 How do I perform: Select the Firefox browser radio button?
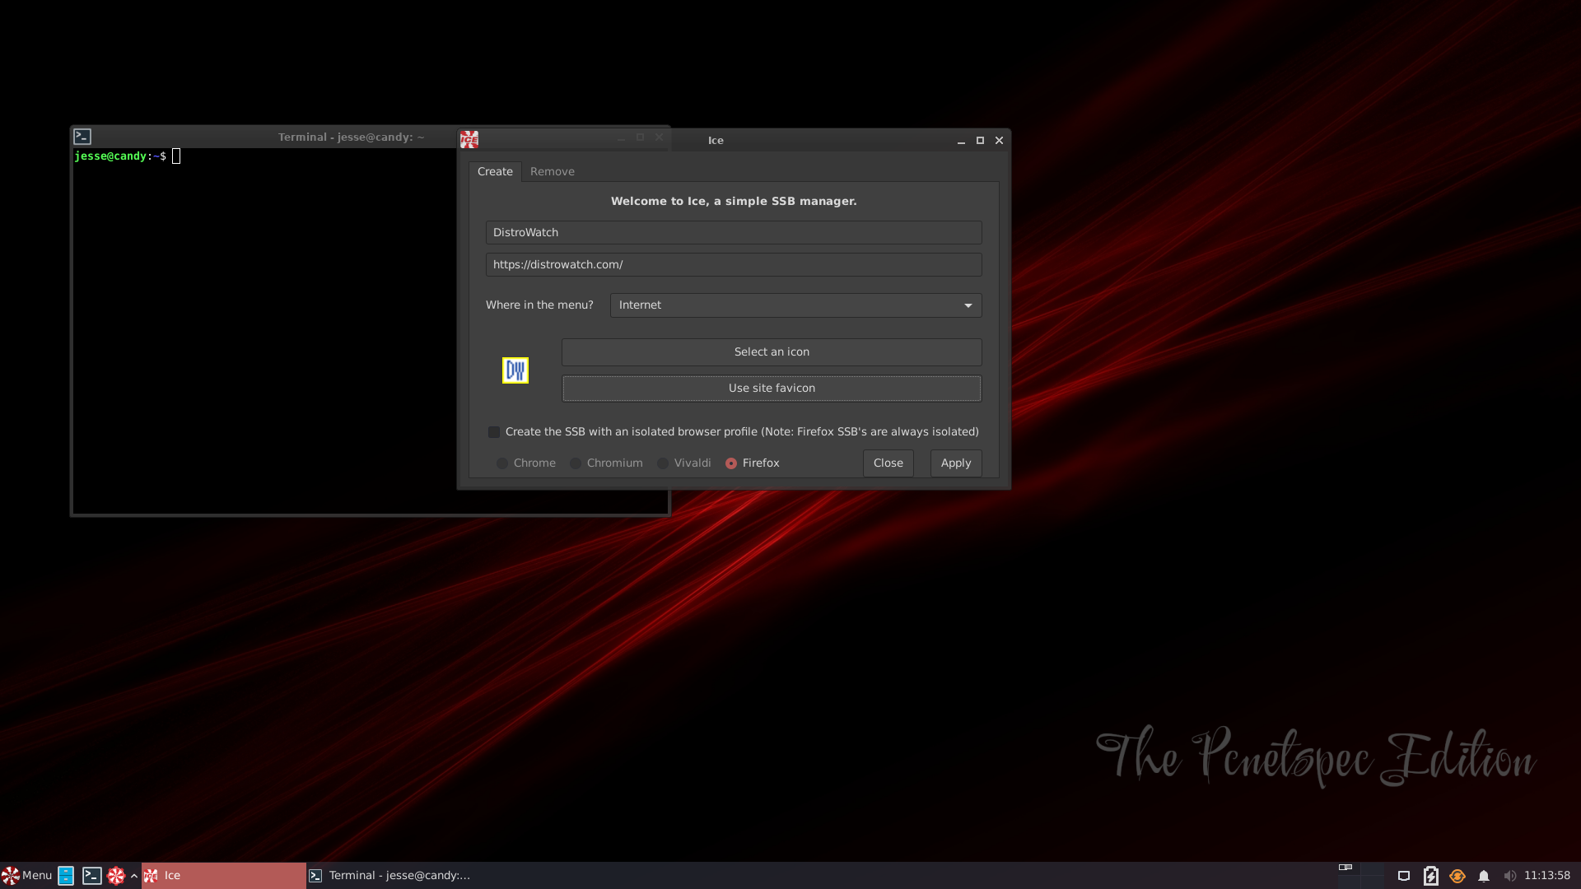click(x=731, y=463)
